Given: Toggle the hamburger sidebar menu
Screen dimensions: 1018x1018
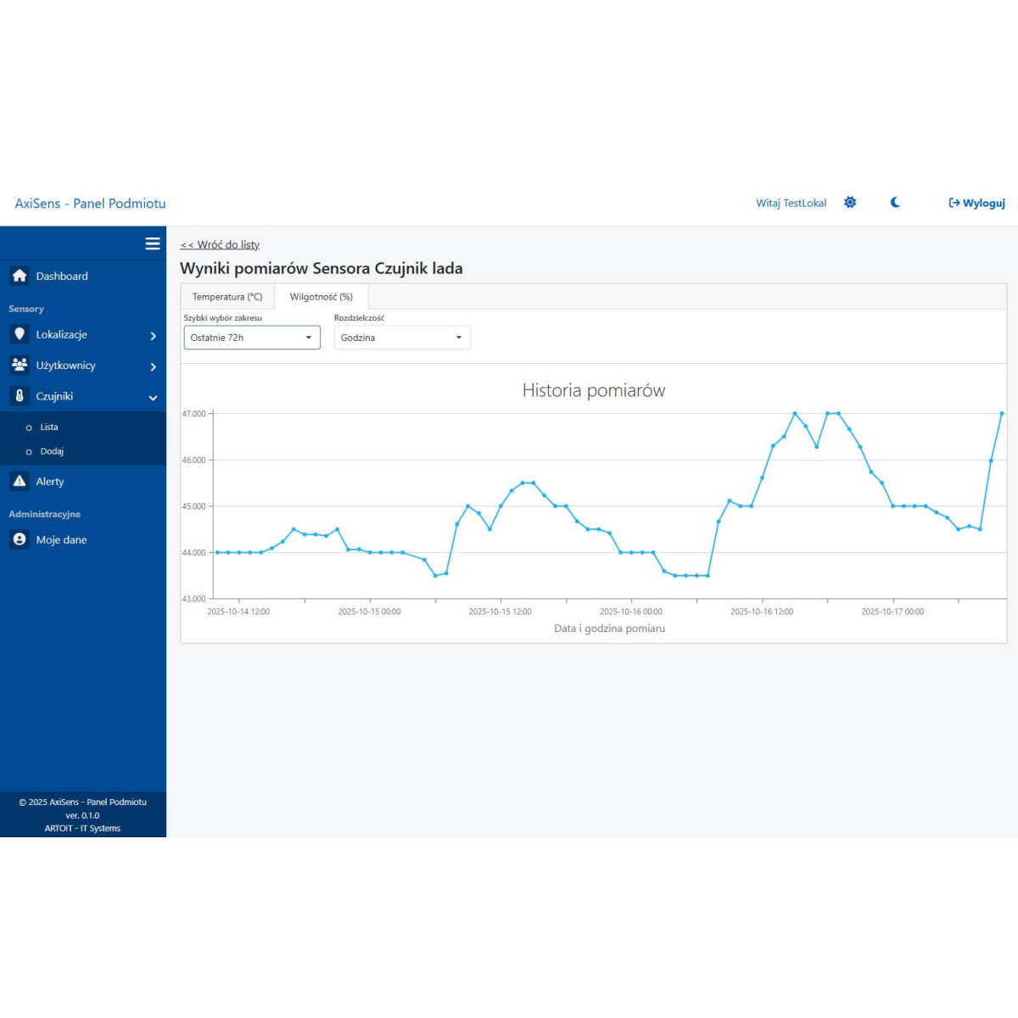Looking at the screenshot, I should 153,243.
